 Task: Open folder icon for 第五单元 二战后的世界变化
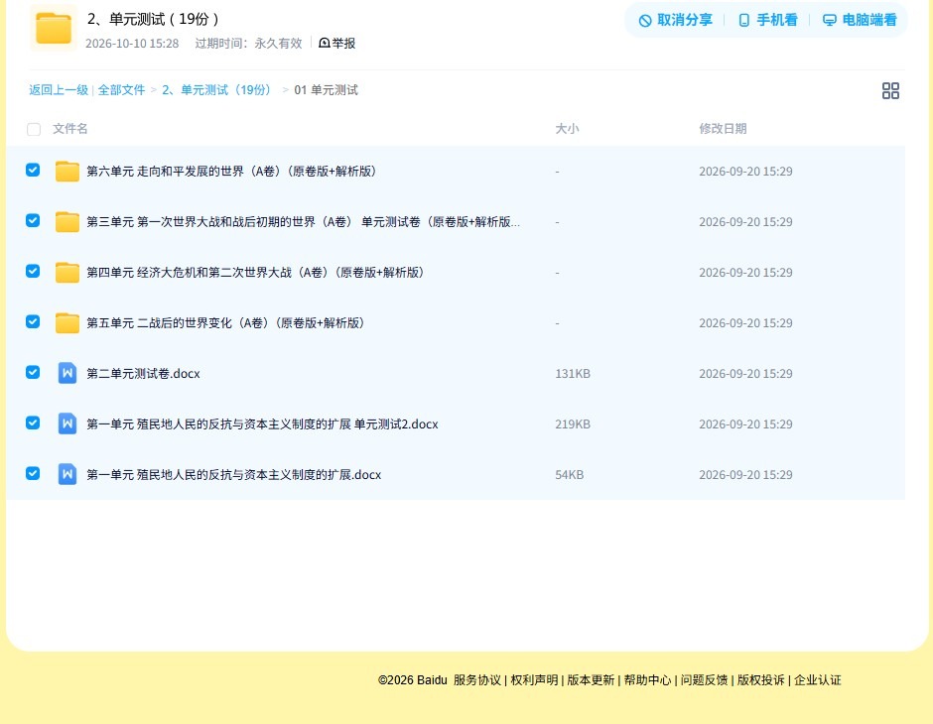pos(67,322)
